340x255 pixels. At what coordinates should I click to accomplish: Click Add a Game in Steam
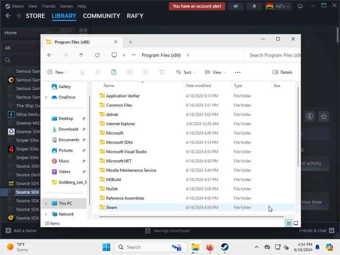(x=21, y=230)
